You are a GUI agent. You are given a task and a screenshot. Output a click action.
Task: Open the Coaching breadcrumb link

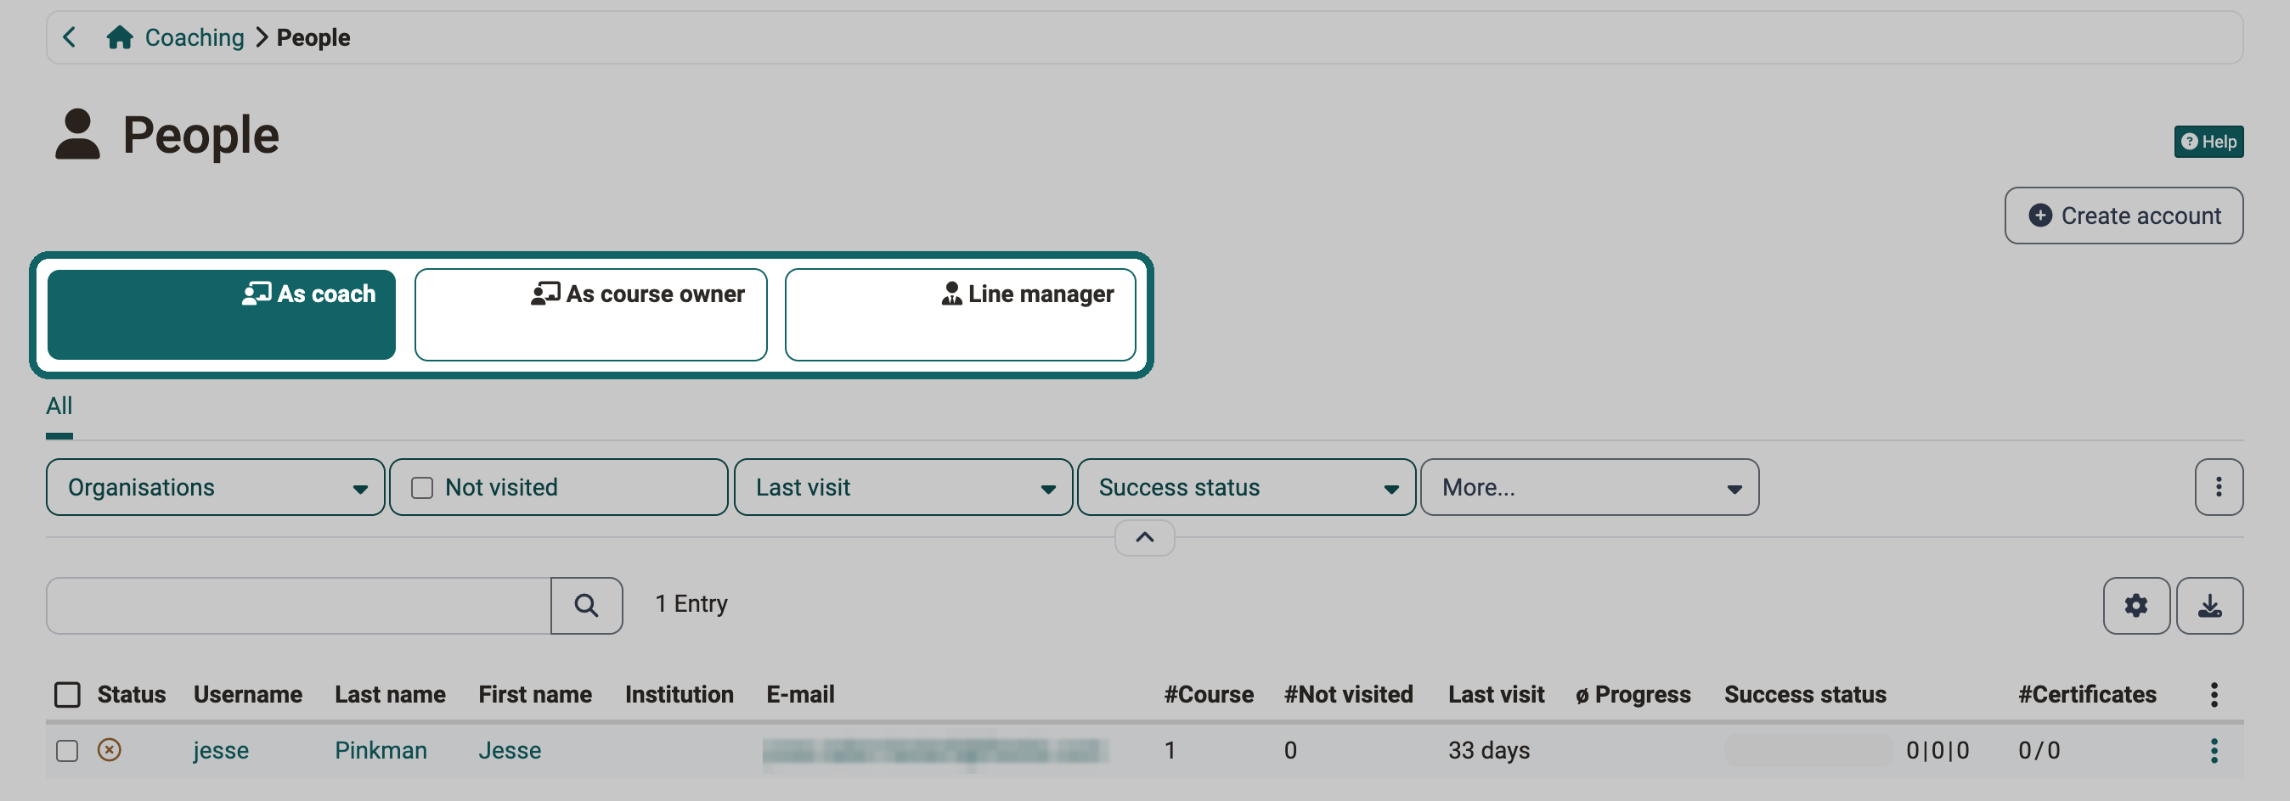[194, 37]
